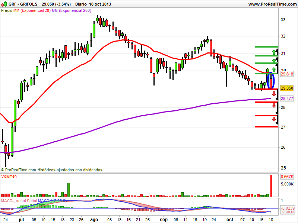Click the Volumen panel label
The width and height of the screenshot is (298, 223).
(9, 176)
